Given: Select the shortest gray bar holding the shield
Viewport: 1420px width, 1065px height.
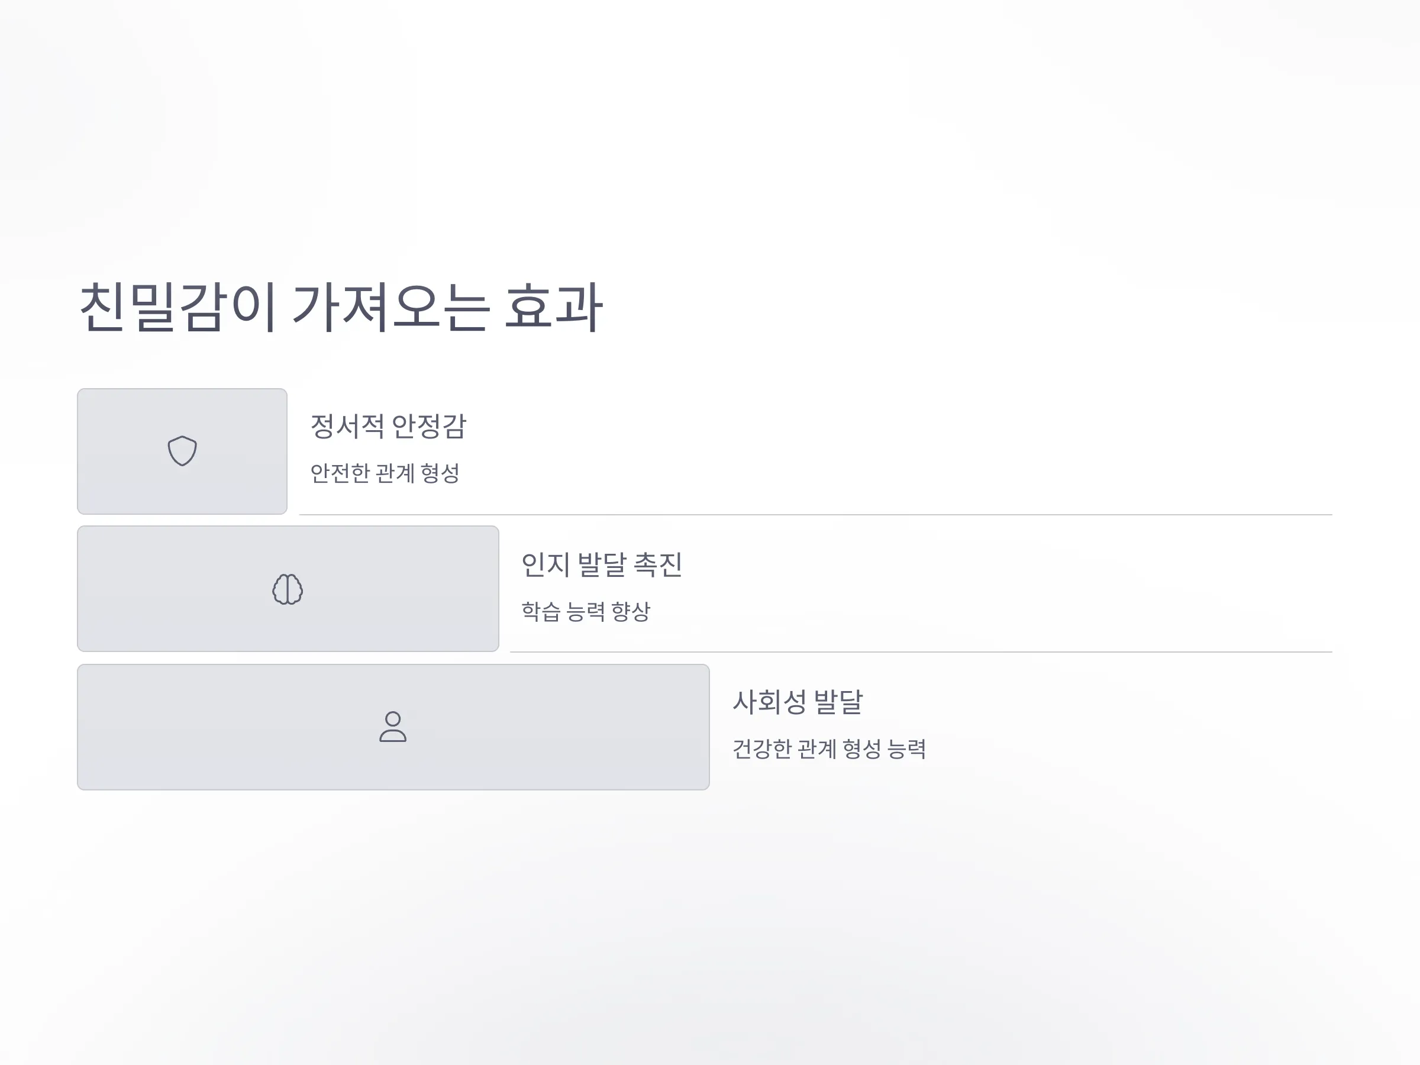Looking at the screenshot, I should tap(182, 451).
